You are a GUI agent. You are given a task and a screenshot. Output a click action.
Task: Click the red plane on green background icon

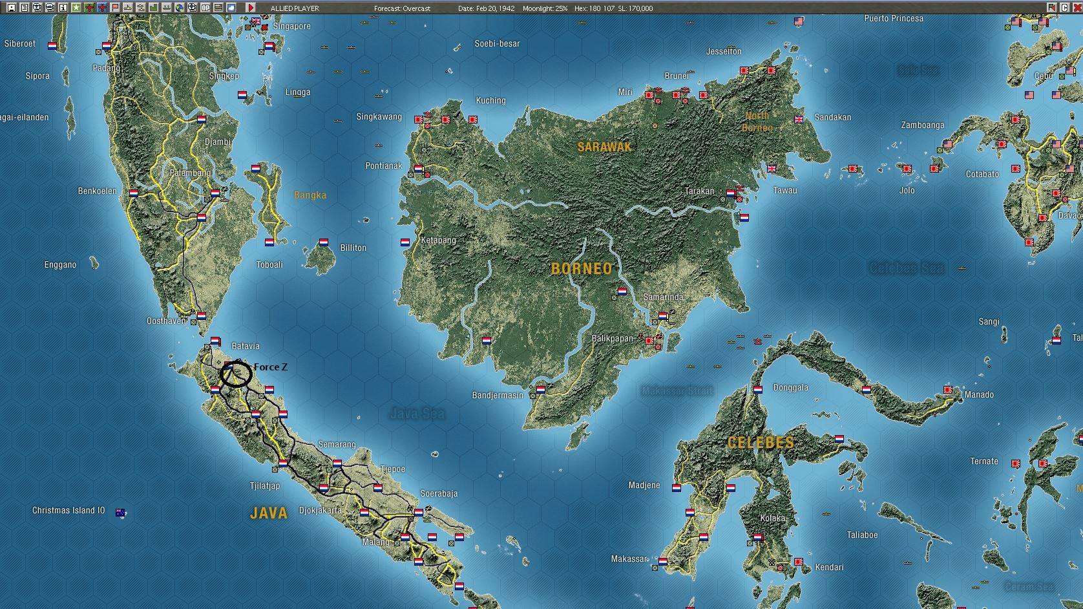coord(89,8)
